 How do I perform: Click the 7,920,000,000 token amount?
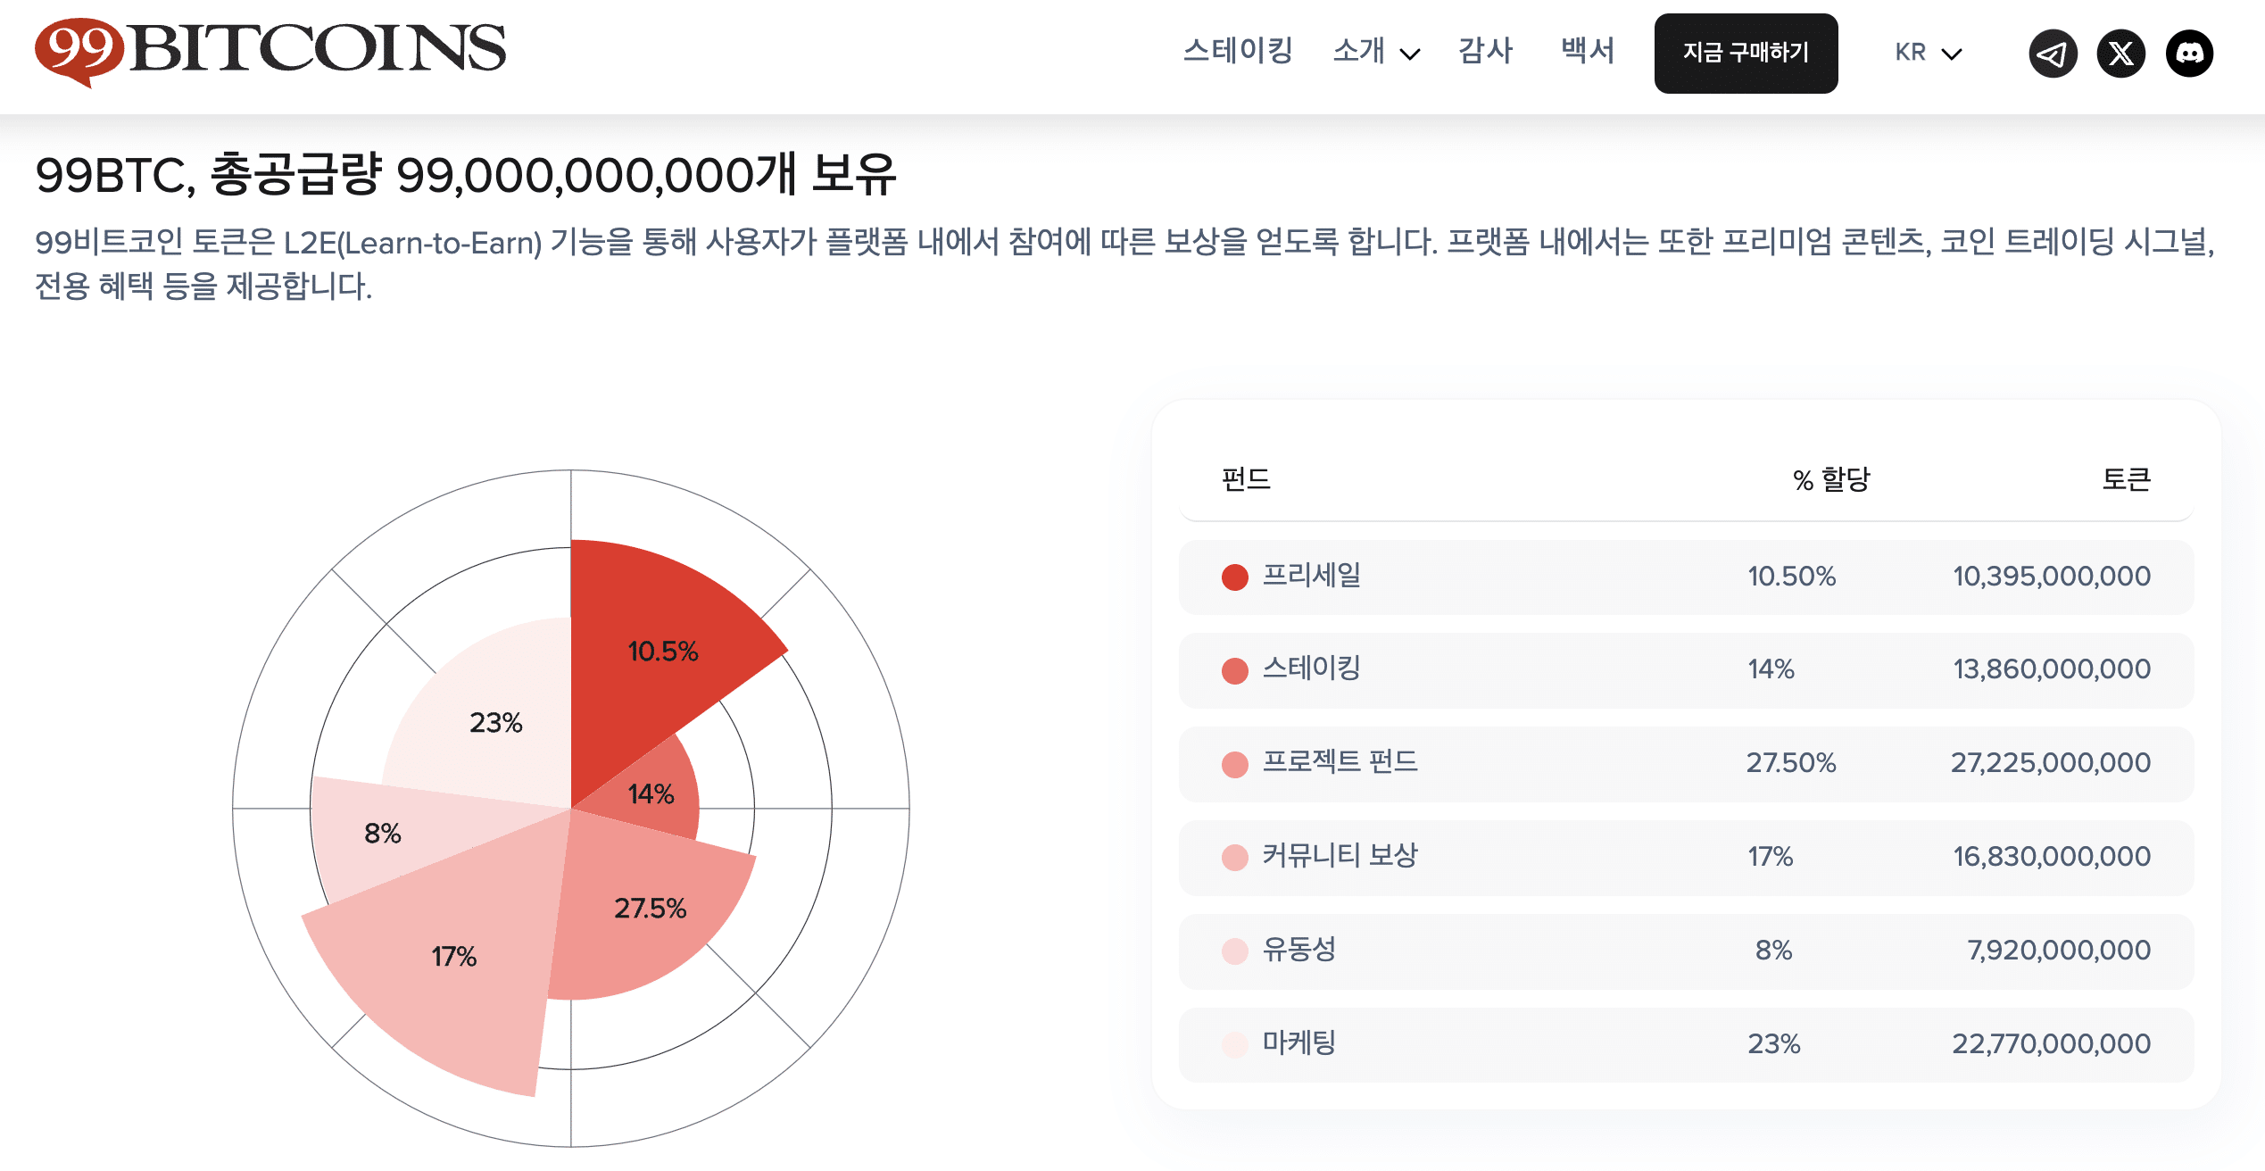pyautogui.click(x=2059, y=951)
